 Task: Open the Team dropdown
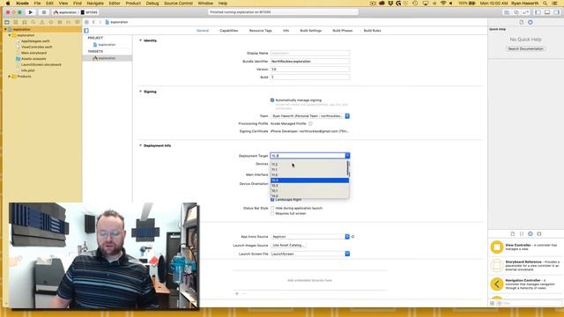pos(310,116)
